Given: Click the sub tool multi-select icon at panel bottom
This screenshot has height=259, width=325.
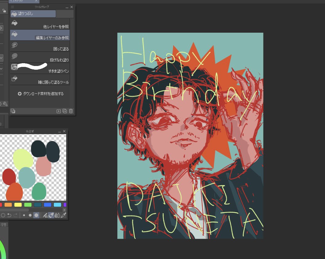Looking at the screenshot, I should [x=13, y=111].
